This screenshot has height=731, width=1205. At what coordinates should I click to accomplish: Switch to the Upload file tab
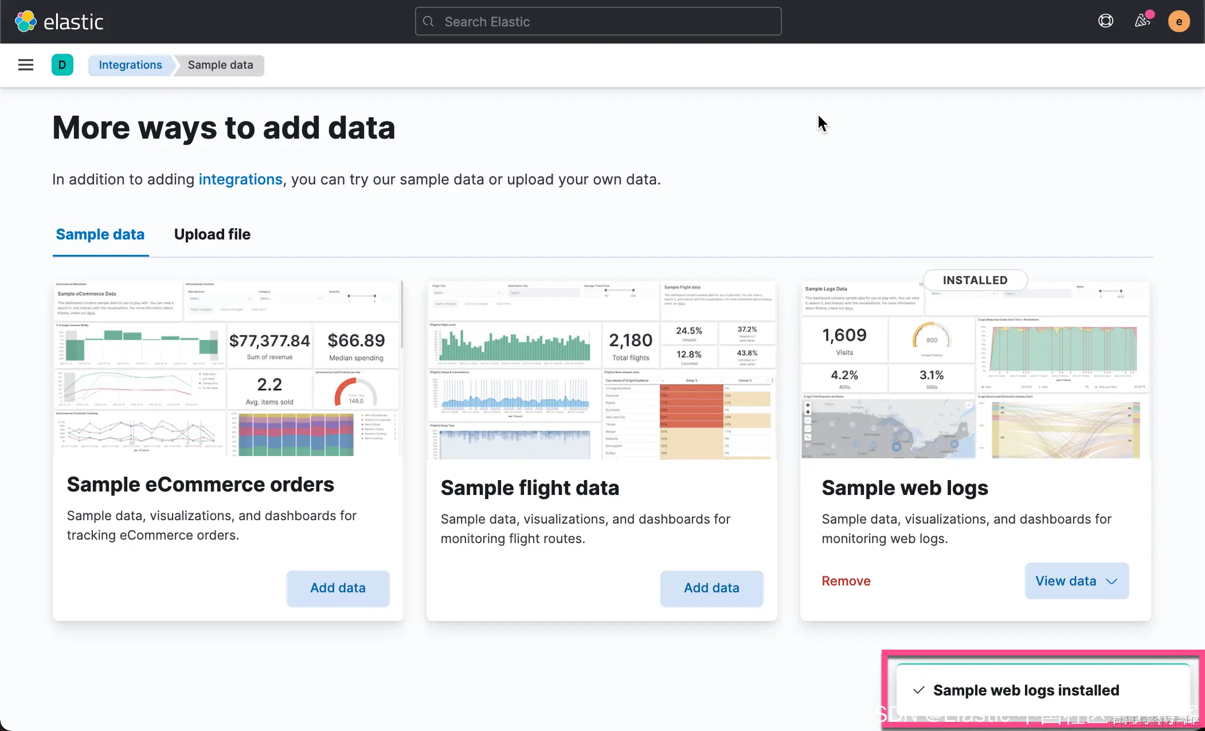coord(212,234)
